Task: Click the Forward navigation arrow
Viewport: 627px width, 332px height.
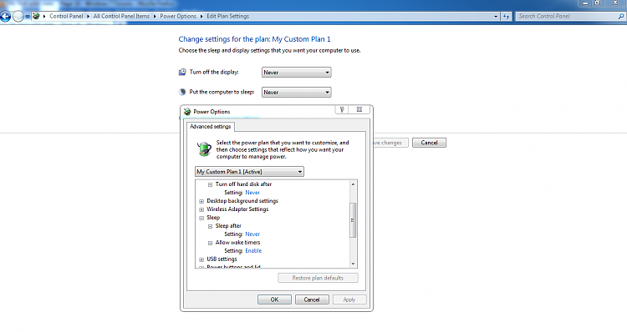Action: [x=18, y=17]
